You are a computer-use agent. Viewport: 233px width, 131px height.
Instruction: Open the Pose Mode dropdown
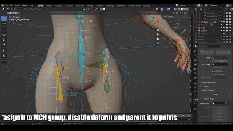coord(15,9)
